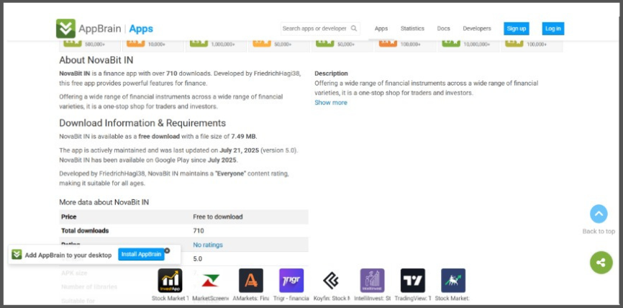Open the IntelliInvest app icon
This screenshot has height=308, width=623.
pyautogui.click(x=372, y=281)
